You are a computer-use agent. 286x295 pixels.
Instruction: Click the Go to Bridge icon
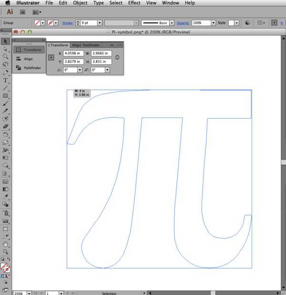[x=22, y=12]
